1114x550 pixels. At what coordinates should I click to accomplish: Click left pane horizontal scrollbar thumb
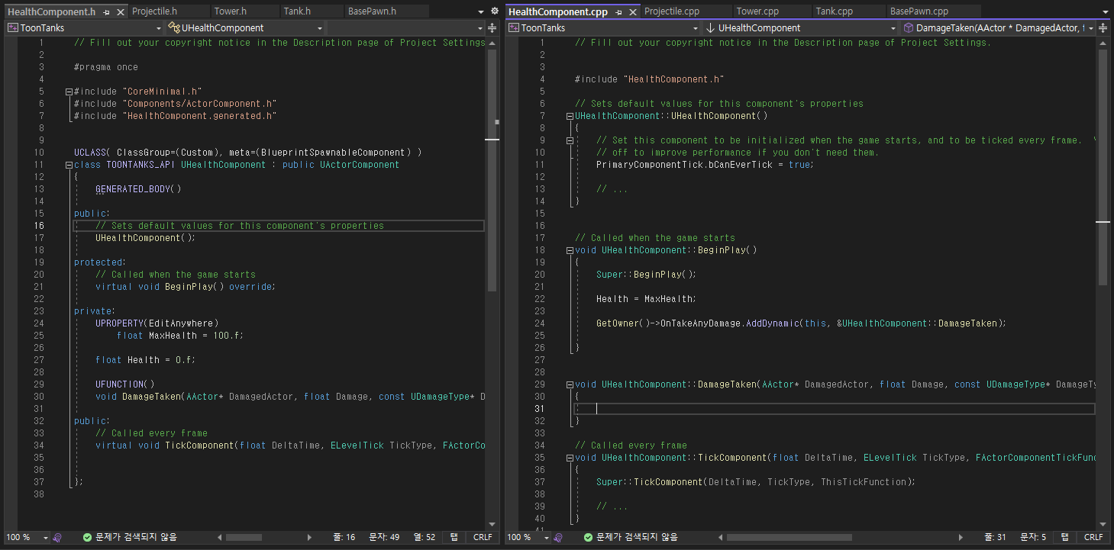244,537
